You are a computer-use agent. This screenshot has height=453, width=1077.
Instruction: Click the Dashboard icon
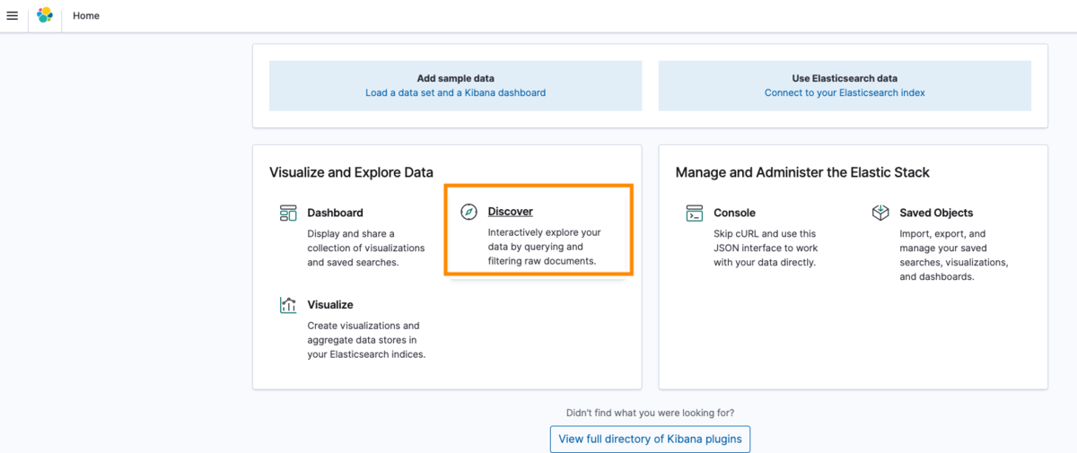[288, 213]
